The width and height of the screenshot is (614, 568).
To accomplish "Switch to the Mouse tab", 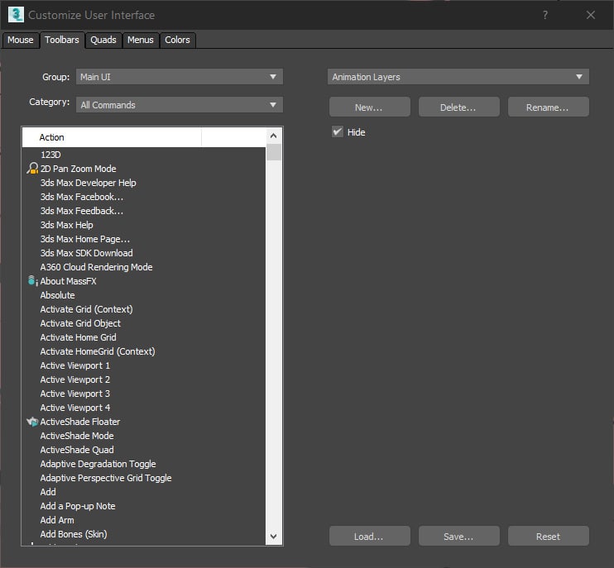I will [x=21, y=40].
